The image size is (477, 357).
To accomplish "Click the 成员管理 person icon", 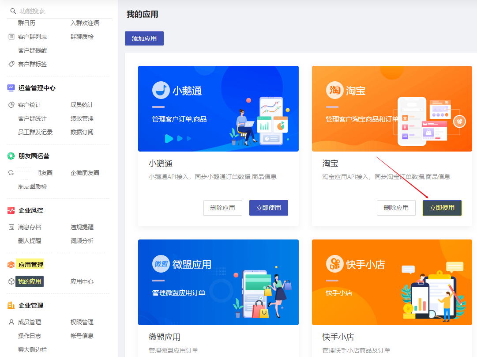I will [x=11, y=322].
